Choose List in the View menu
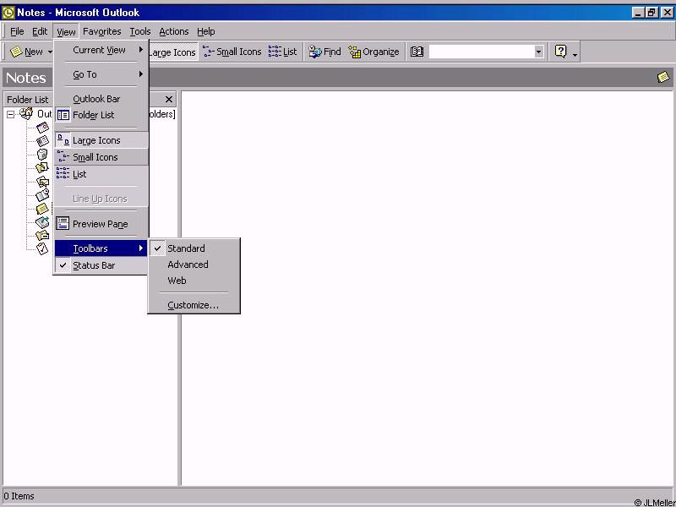The width and height of the screenshot is (676, 507). pyautogui.click(x=101, y=174)
